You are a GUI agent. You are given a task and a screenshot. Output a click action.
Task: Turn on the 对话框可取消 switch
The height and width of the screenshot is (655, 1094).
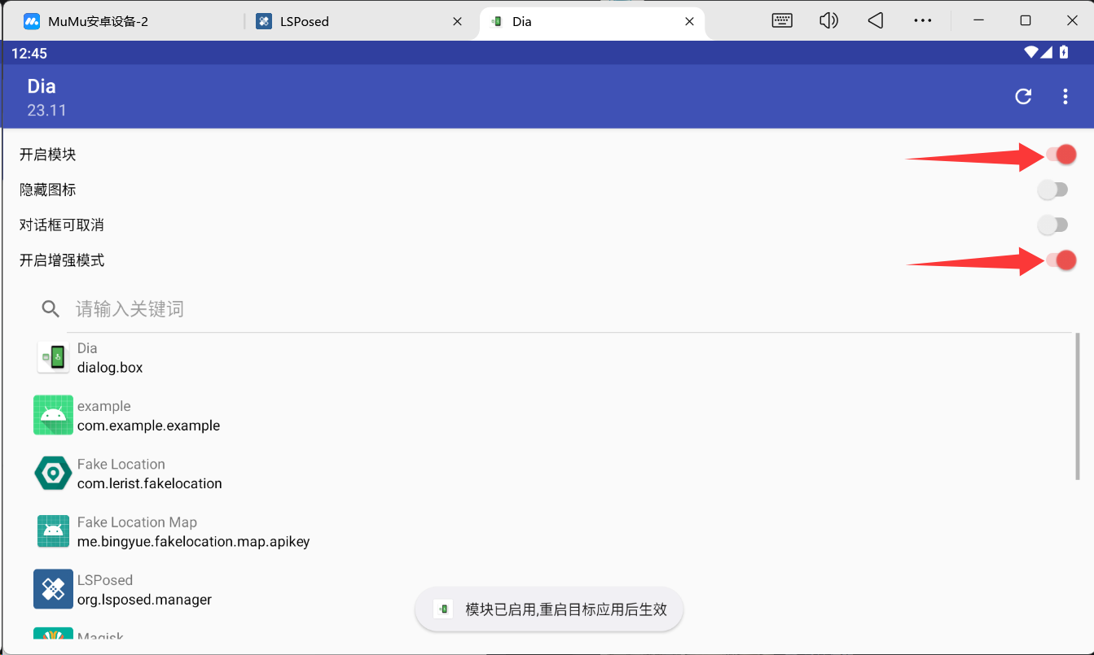1052,225
